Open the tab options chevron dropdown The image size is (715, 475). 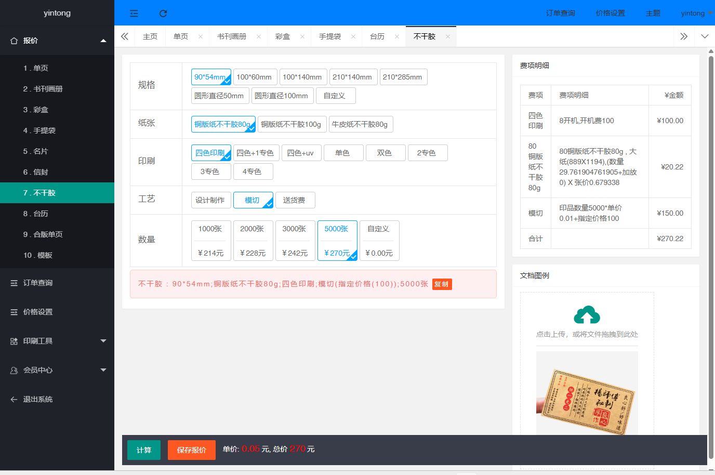click(705, 36)
